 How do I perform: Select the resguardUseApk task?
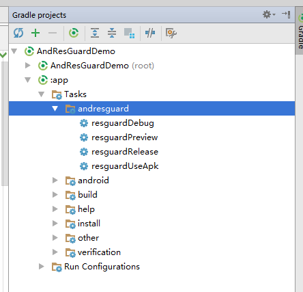pyautogui.click(x=125, y=166)
